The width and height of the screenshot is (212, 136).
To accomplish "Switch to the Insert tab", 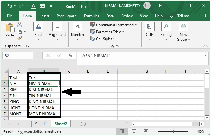I will click(45, 16).
